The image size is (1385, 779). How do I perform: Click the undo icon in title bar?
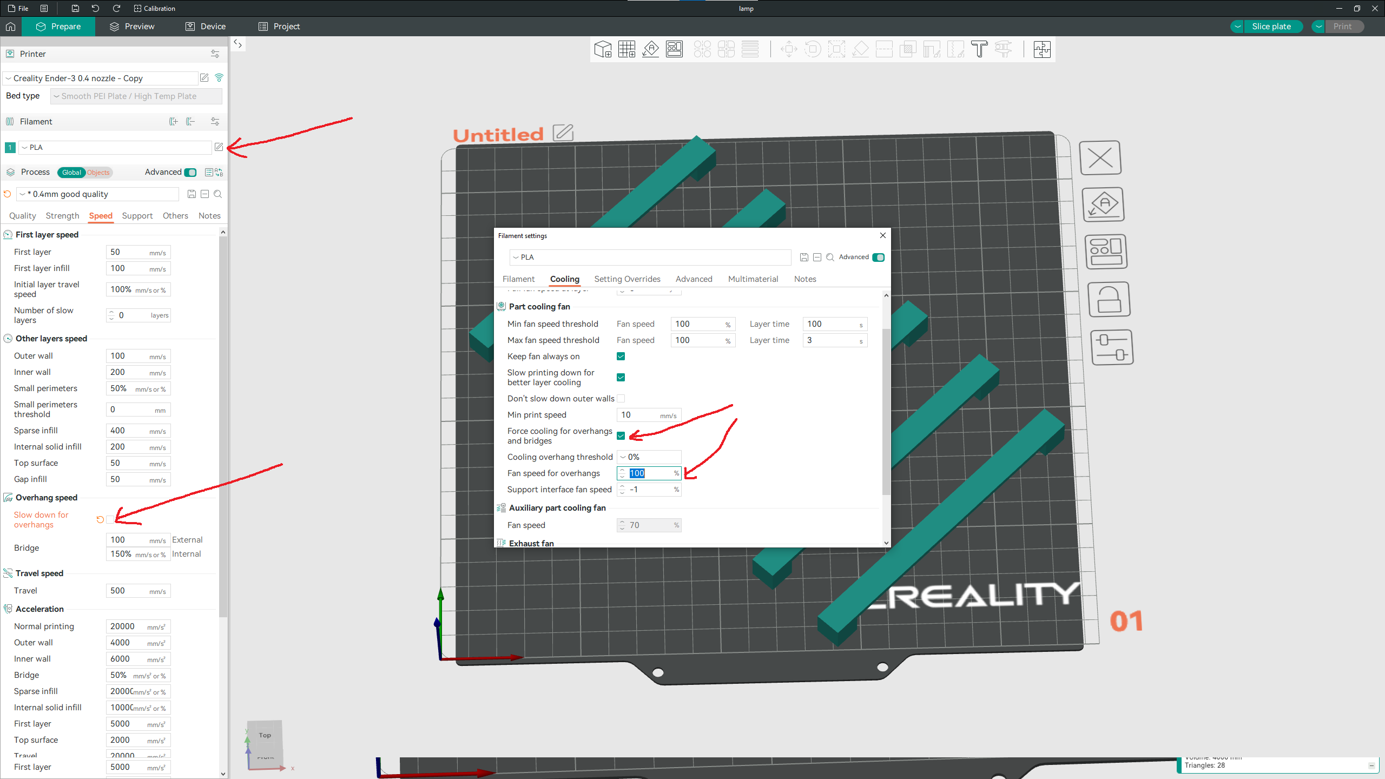(x=95, y=8)
